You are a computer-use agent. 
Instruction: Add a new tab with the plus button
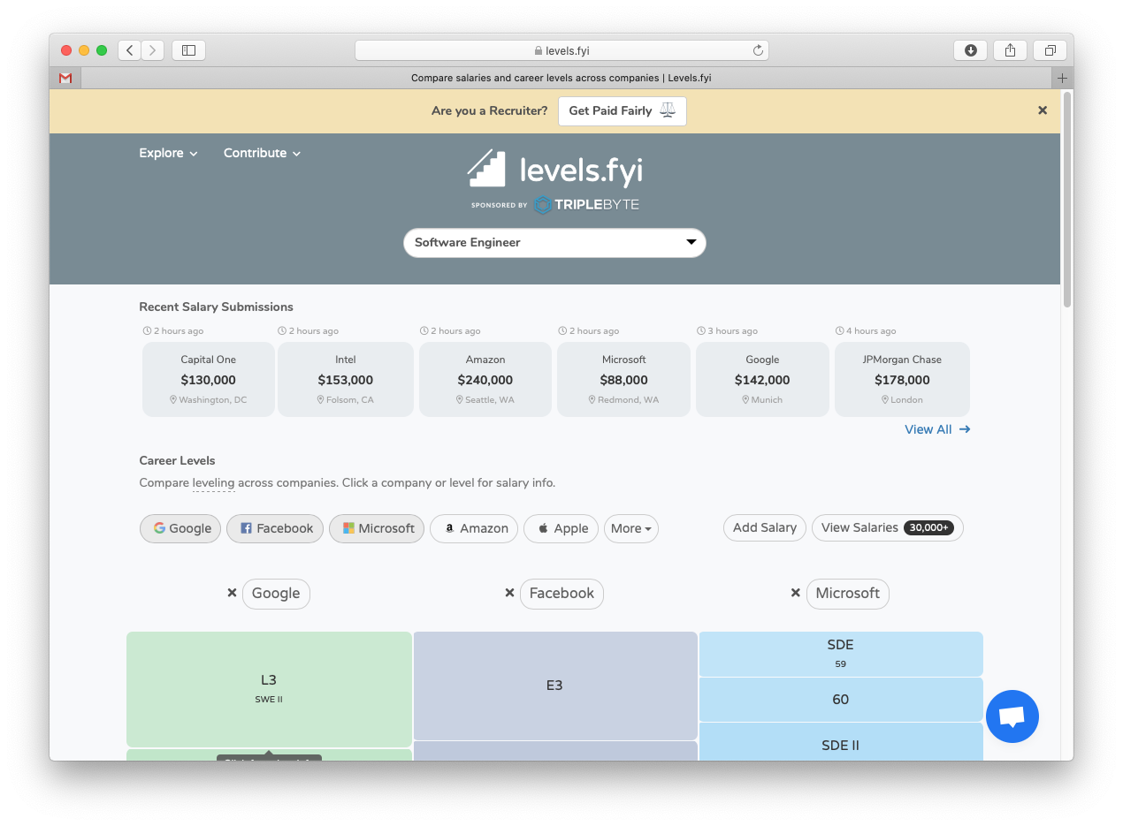[x=1063, y=78]
